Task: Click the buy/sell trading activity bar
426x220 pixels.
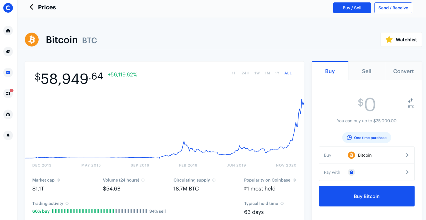Action: [100, 211]
